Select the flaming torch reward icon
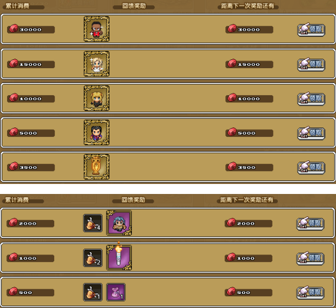Viewport: 336px width, 308px height. (x=119, y=257)
